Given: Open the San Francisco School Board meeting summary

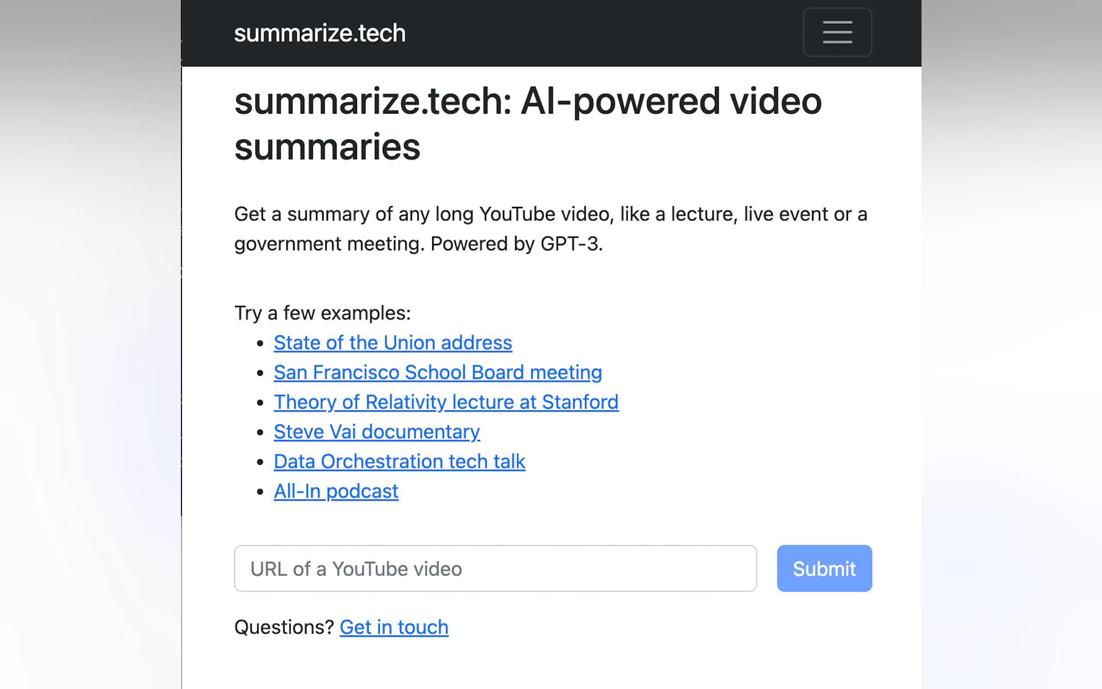Looking at the screenshot, I should 437,372.
